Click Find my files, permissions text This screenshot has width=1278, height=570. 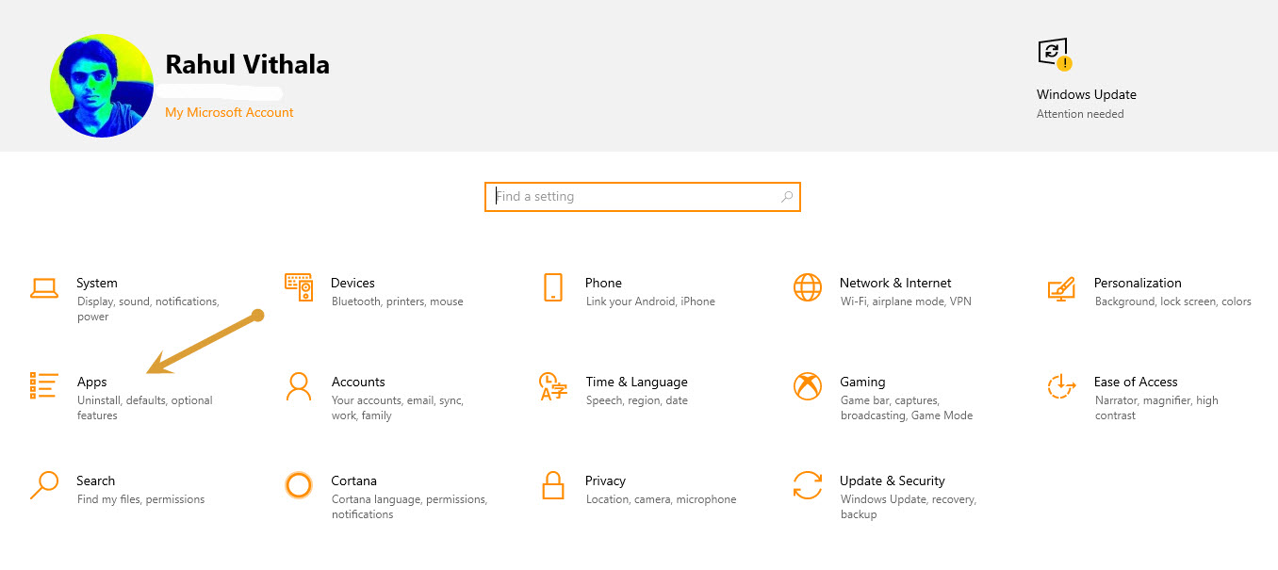click(140, 499)
